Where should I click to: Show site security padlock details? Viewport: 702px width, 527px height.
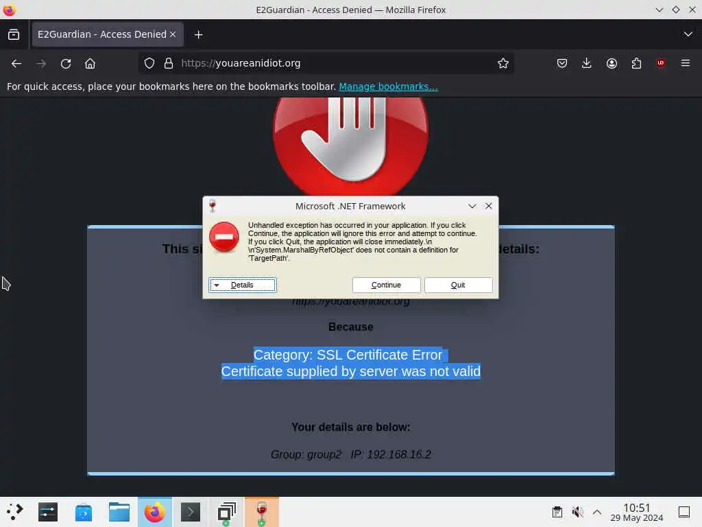tap(169, 63)
